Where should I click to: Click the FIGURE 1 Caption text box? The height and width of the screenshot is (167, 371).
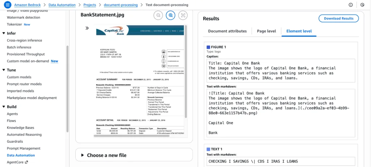(281, 70)
